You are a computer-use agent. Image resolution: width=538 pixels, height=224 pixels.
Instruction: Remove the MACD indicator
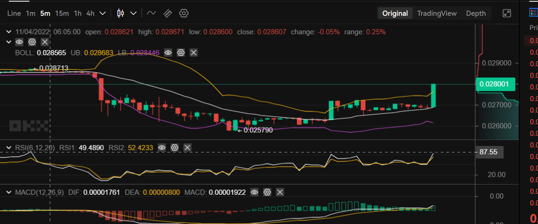[280, 192]
